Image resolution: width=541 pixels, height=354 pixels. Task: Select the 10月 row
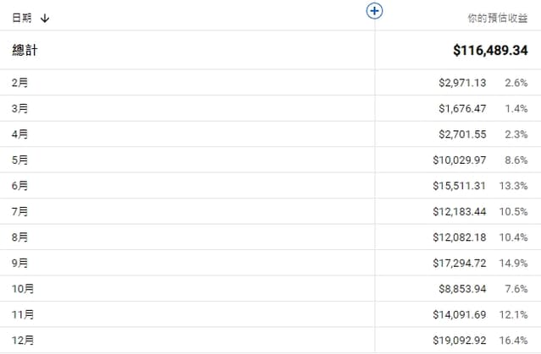24,288
